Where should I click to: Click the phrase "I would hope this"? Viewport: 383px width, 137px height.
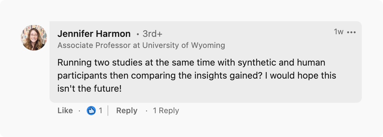point(300,75)
